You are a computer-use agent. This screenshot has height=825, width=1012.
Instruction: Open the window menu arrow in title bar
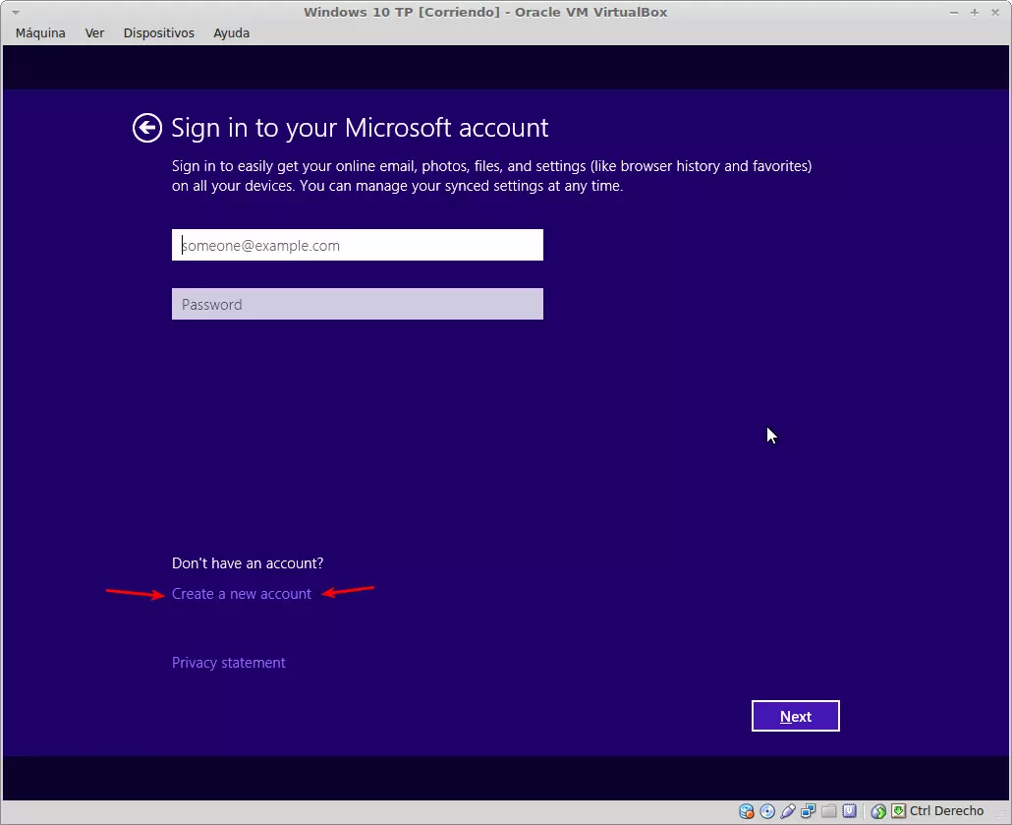tap(15, 12)
